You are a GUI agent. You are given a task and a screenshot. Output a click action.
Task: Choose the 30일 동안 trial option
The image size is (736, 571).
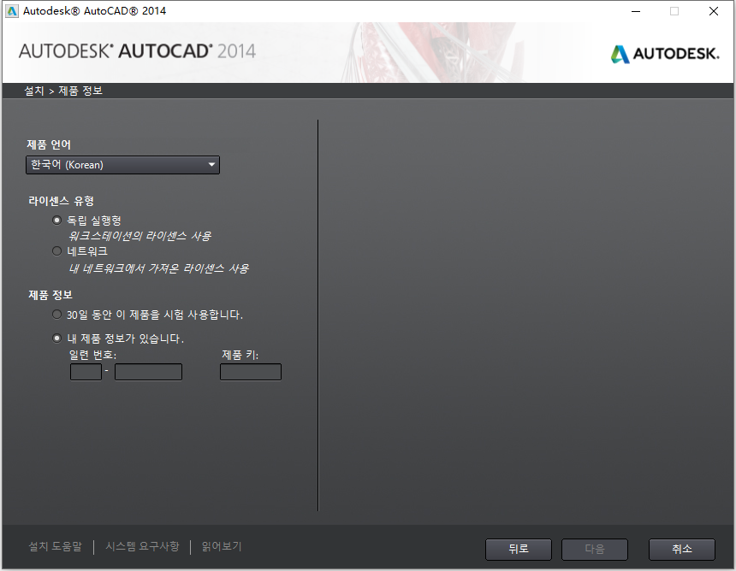pyautogui.click(x=56, y=315)
